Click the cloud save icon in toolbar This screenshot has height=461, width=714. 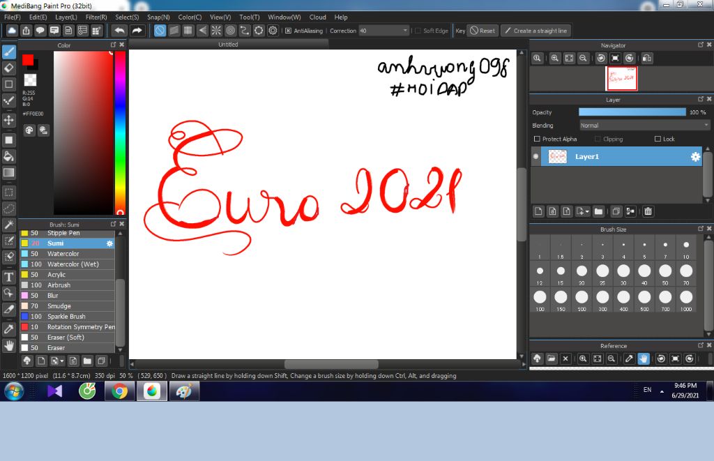click(12, 31)
